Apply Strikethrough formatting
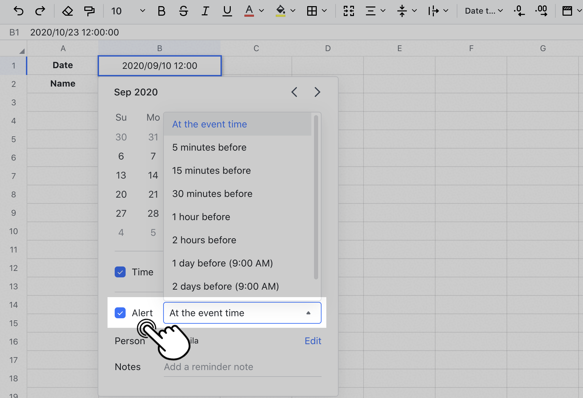This screenshot has height=398, width=583. pos(183,11)
